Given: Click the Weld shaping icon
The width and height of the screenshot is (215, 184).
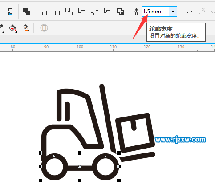Looking at the screenshot, I should pyautogui.click(x=43, y=12).
